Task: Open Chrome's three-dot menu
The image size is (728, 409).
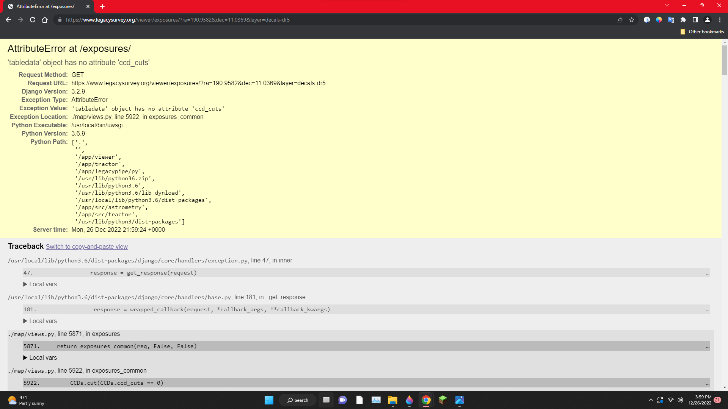Action: point(720,20)
